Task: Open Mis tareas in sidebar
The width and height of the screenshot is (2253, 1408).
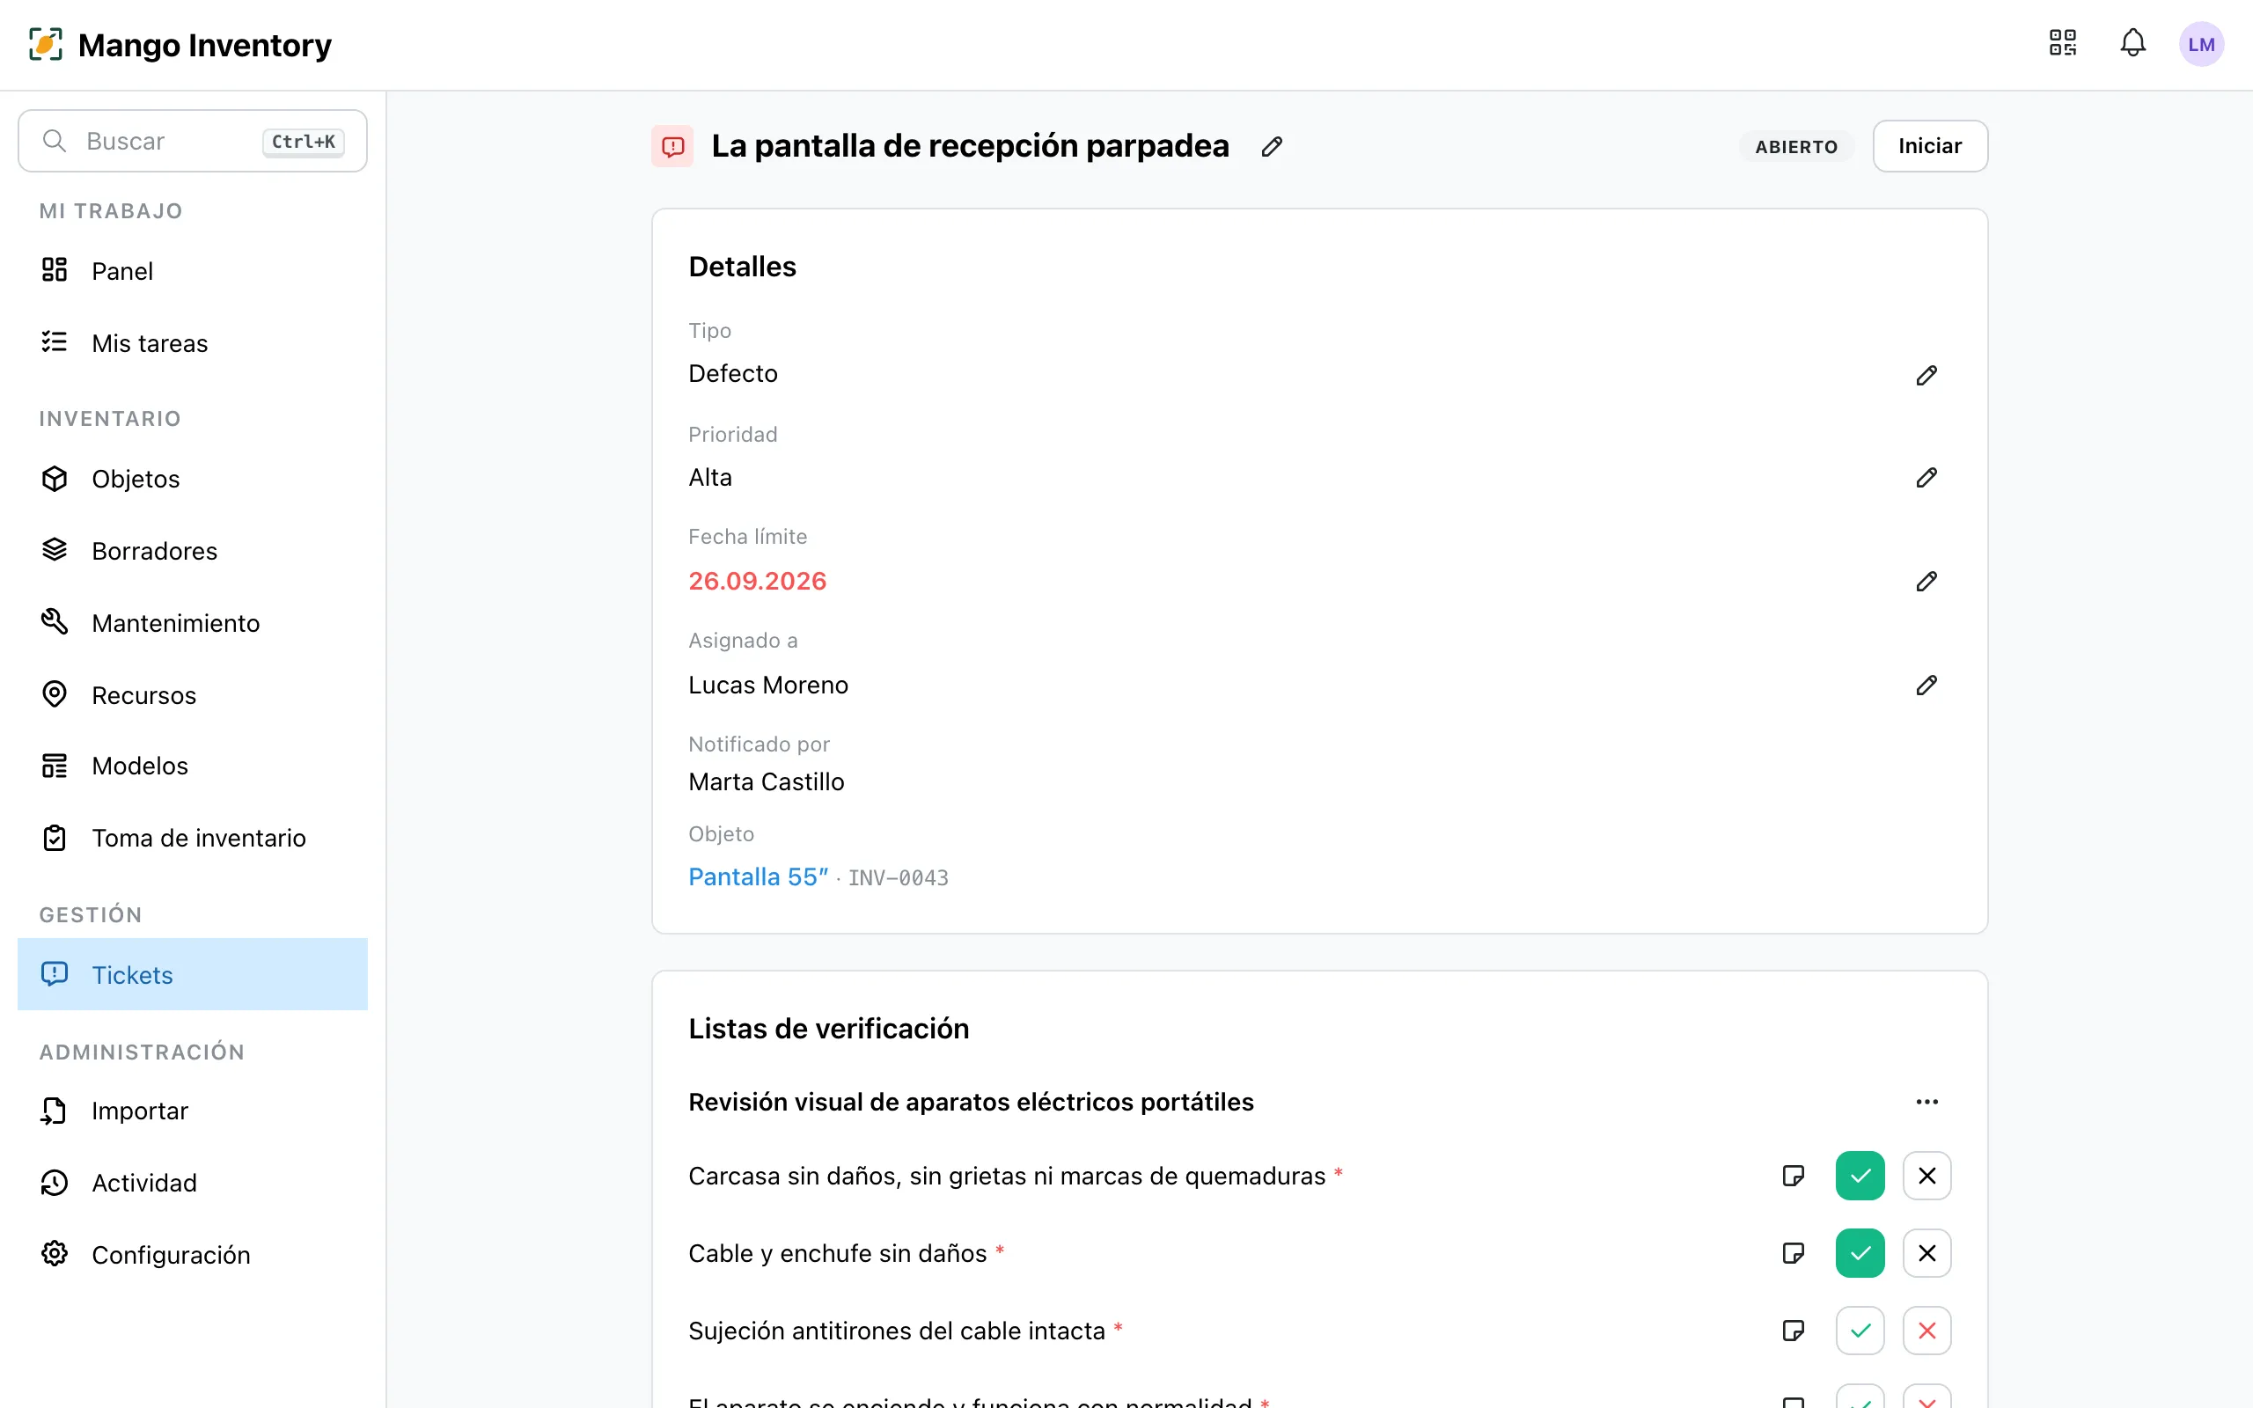Action: coord(193,342)
